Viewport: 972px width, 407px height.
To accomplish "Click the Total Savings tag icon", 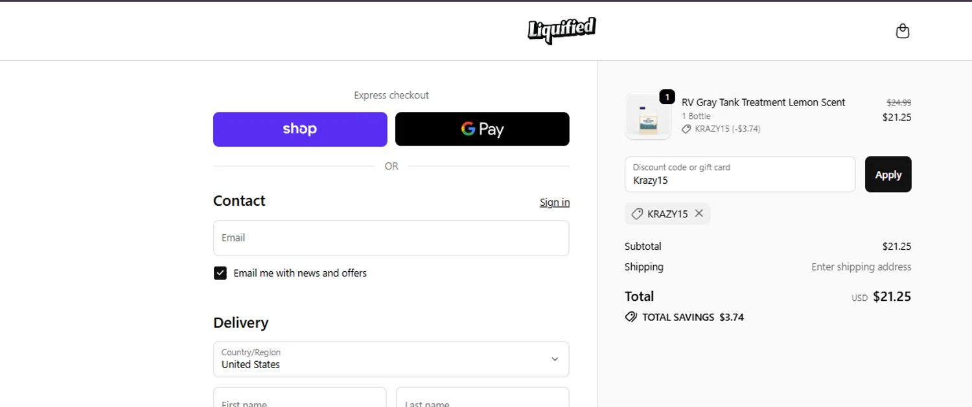I will 631,317.
